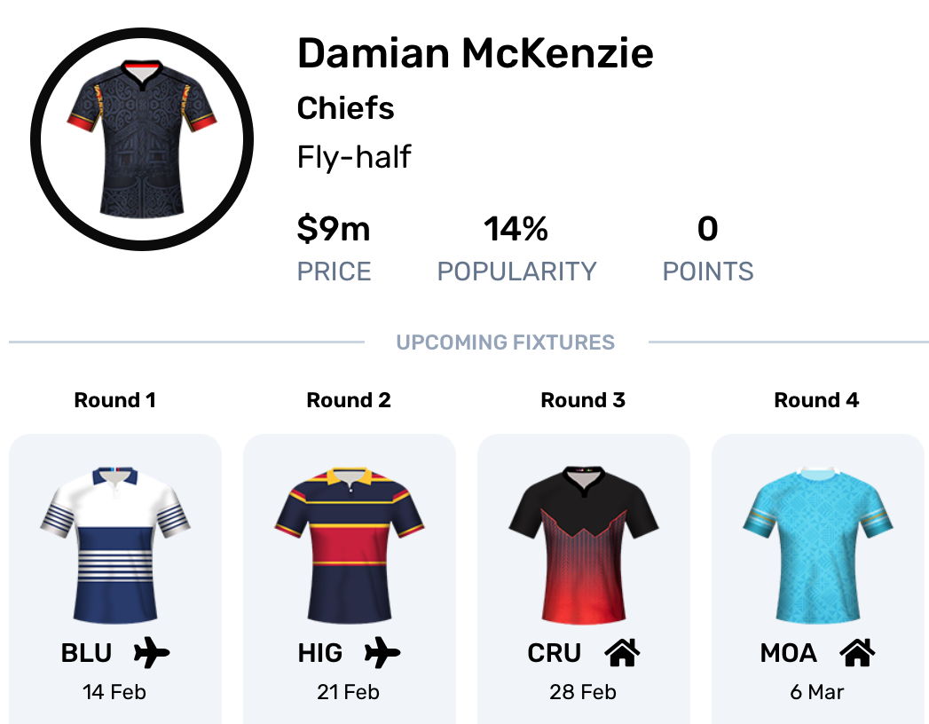Click the home icon next to CRU
This screenshot has width=929, height=724.
click(622, 654)
